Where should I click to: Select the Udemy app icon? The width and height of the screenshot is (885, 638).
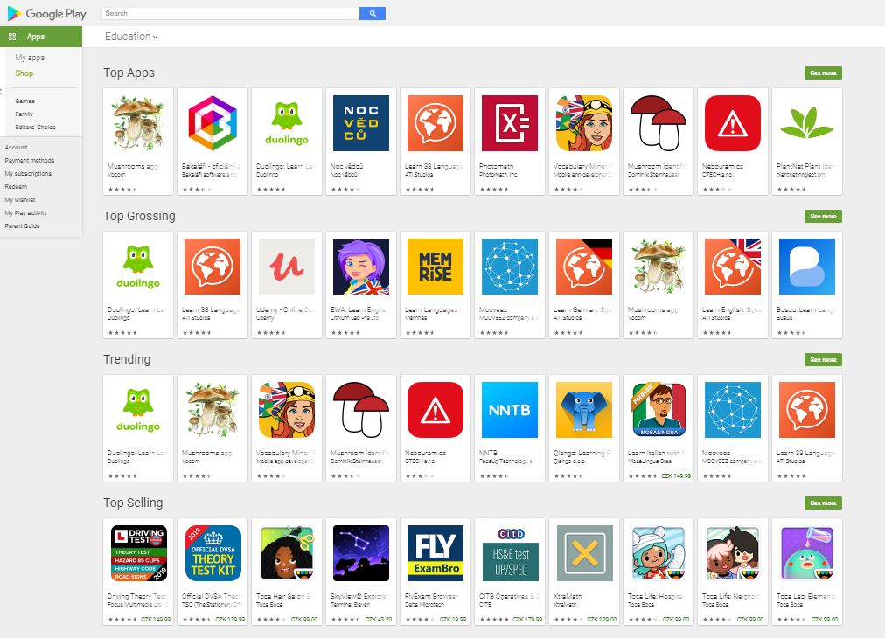click(x=287, y=267)
